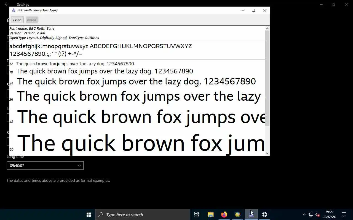353x220 pixels.
Task: Click the 12-point quick brown fox sample
Action: [x=75, y=64]
